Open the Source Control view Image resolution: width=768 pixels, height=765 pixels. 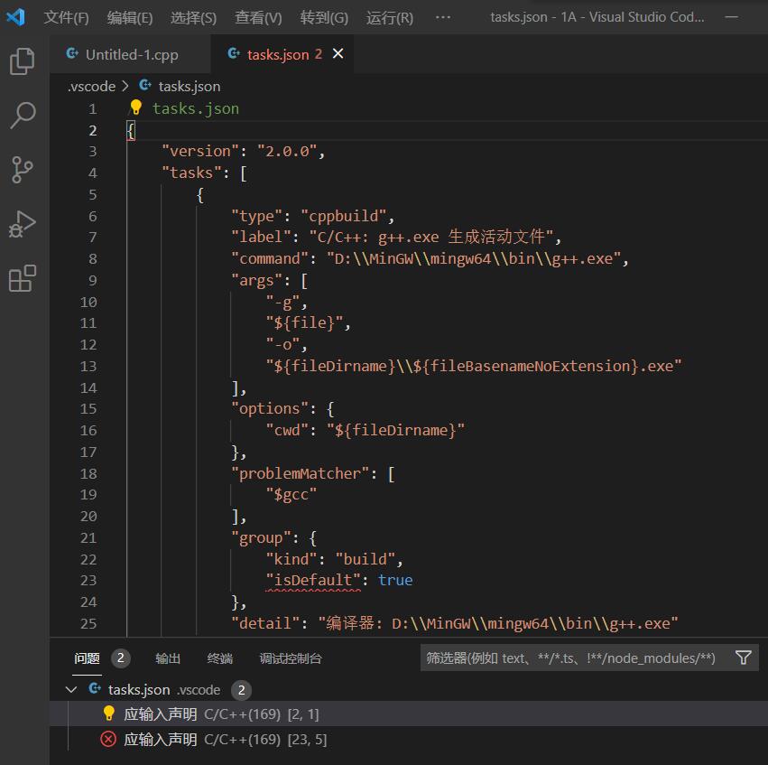[22, 169]
